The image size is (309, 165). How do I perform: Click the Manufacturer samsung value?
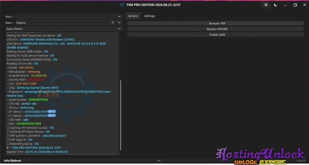click(34, 72)
